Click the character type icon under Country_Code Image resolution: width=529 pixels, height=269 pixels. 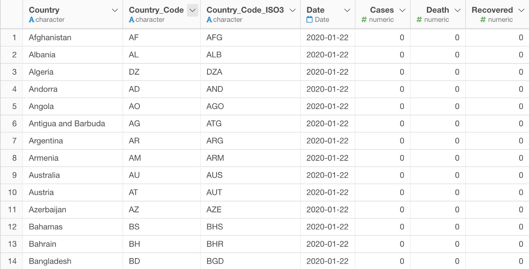click(131, 20)
